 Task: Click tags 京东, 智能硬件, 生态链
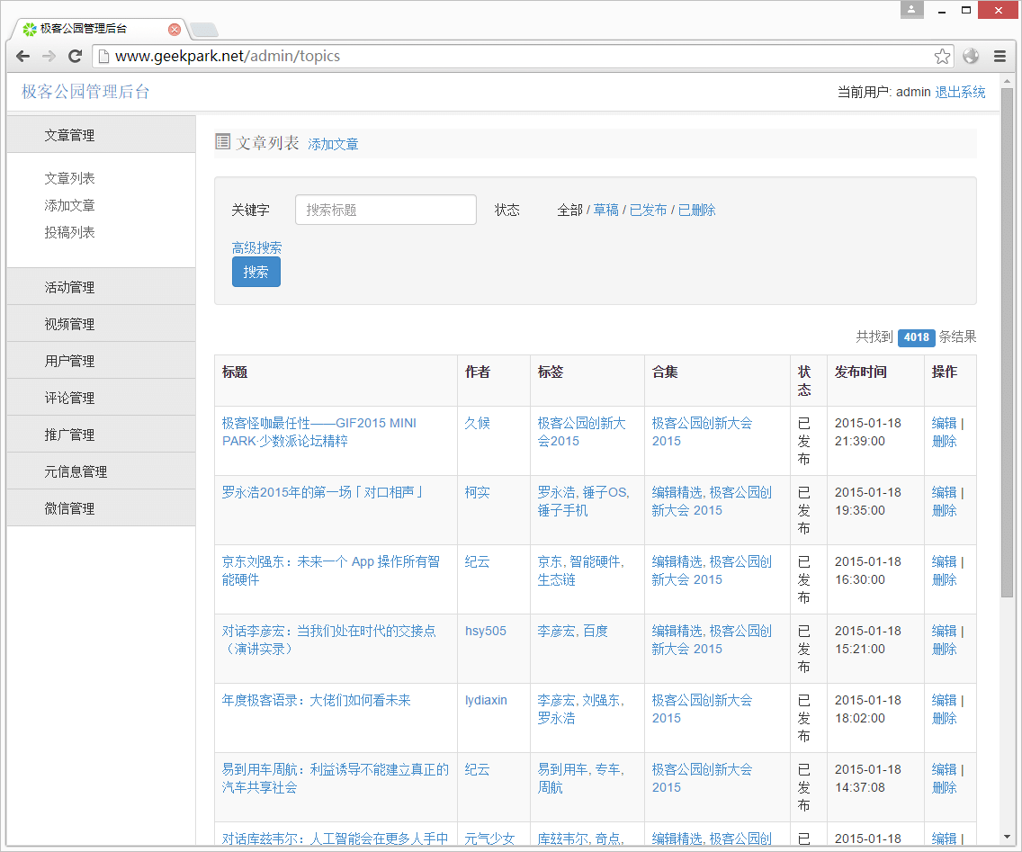581,570
